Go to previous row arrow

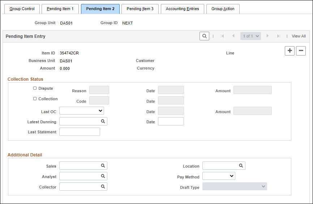tap(233, 36)
